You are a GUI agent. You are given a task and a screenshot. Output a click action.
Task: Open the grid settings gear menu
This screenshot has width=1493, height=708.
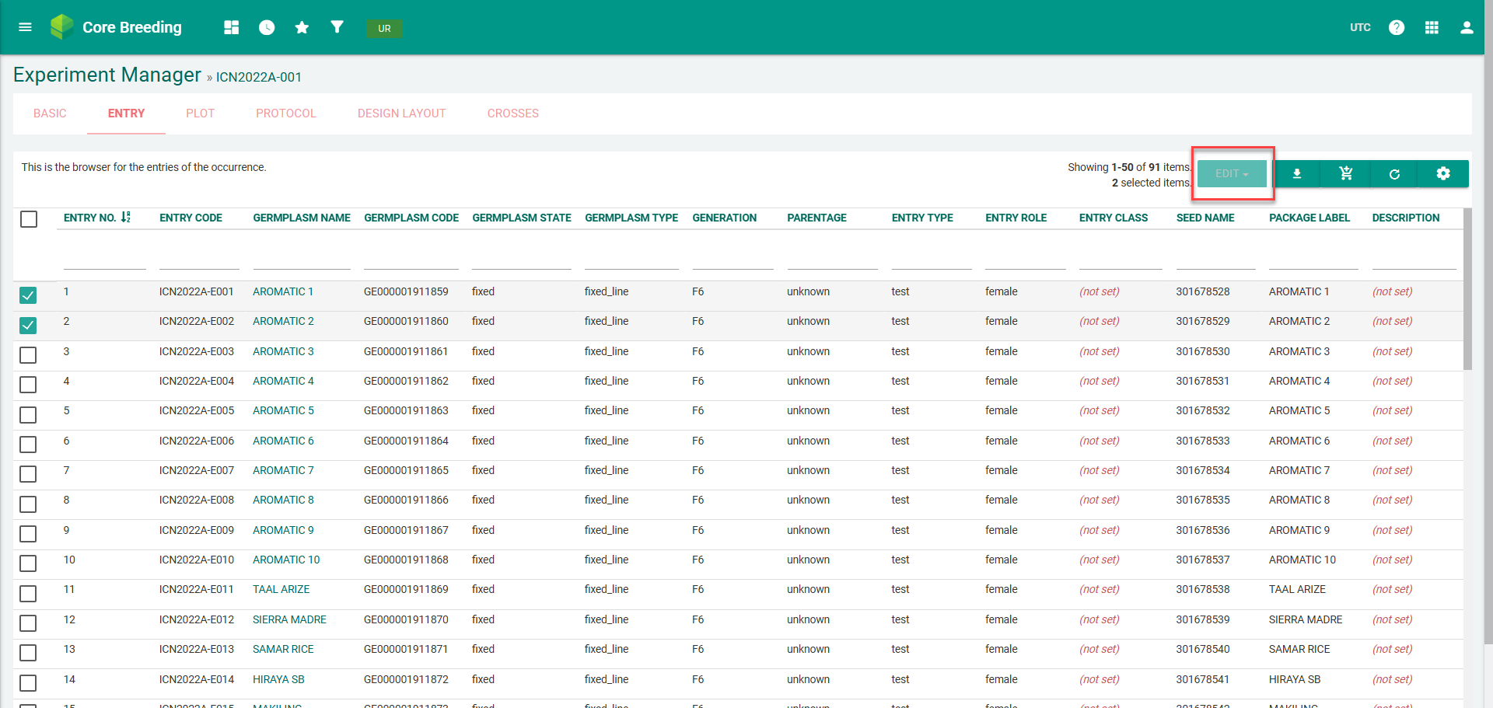click(x=1443, y=174)
